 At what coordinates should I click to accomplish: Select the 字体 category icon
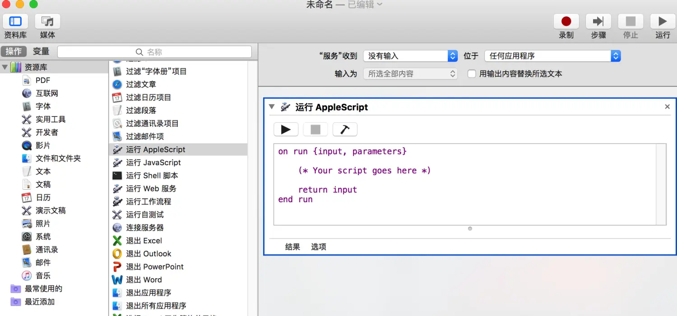[x=27, y=107]
